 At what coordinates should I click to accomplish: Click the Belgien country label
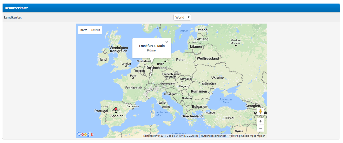tap(140, 71)
